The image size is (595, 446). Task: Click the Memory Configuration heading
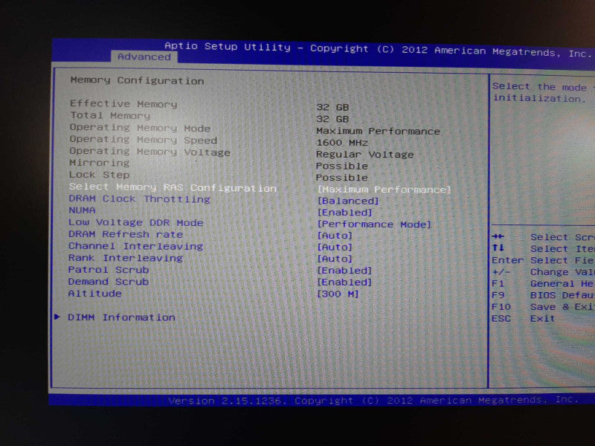(x=138, y=80)
